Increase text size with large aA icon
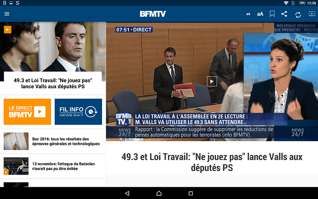This screenshot has width=318, height=199. [260, 14]
